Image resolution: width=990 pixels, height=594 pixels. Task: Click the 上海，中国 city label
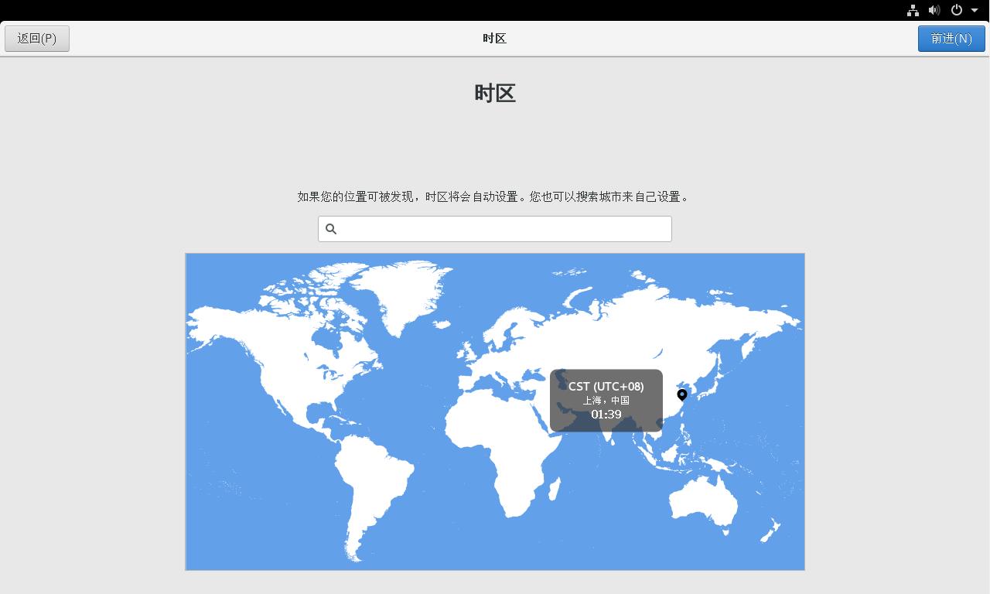[606, 400]
